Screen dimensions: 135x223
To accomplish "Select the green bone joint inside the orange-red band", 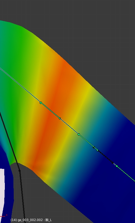I will (x=60, y=118).
